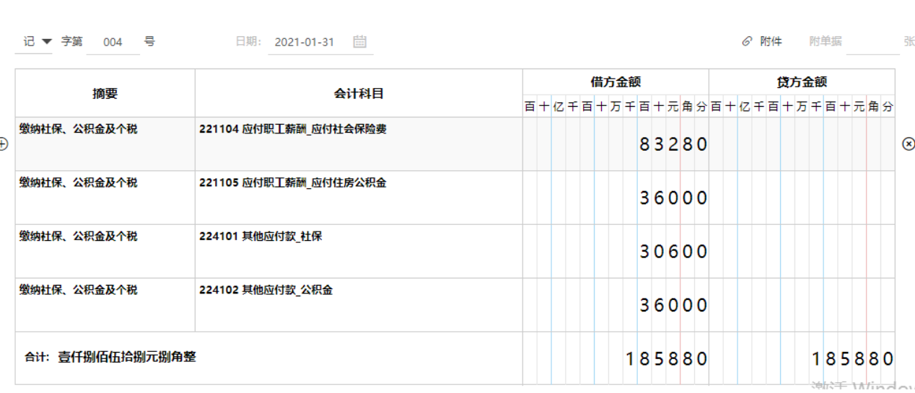The height and width of the screenshot is (393, 915).
Task: Select subject 224101 其他应付款_社保
Action: 359,251
